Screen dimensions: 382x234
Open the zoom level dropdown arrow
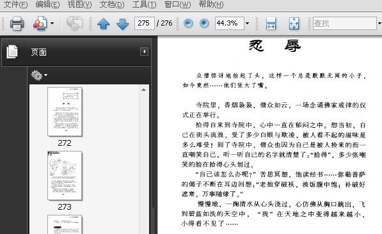point(247,24)
